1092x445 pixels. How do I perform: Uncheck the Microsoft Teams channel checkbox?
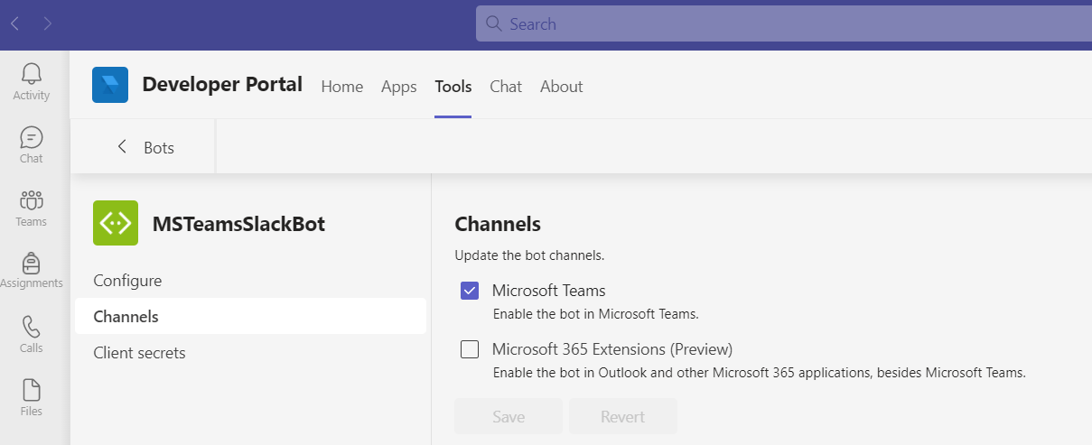[x=470, y=291]
